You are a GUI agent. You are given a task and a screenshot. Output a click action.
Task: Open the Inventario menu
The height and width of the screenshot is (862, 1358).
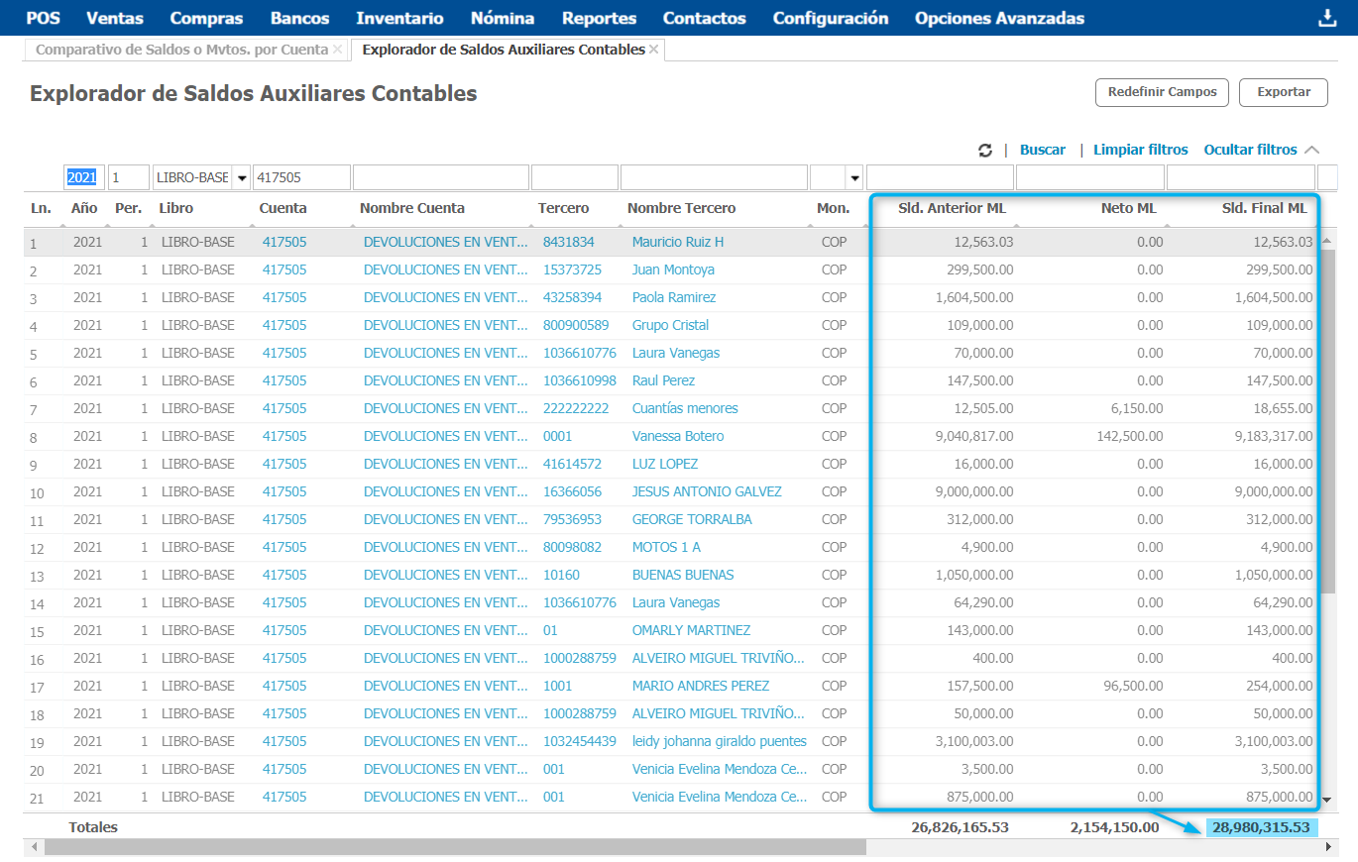coord(399,18)
